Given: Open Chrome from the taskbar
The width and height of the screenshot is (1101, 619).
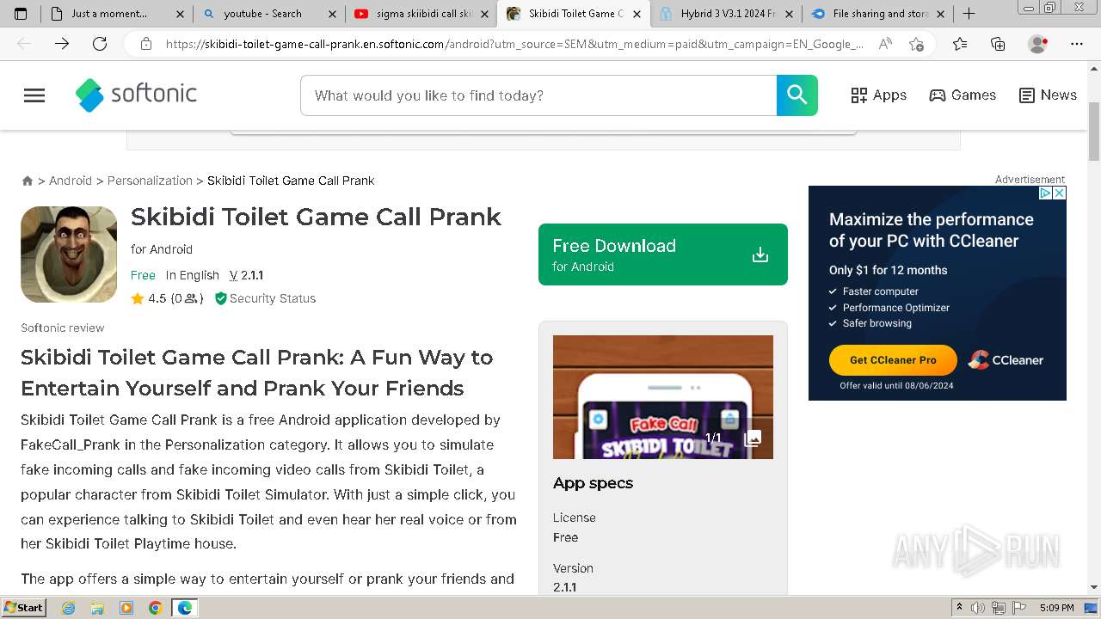Looking at the screenshot, I should coord(156,608).
